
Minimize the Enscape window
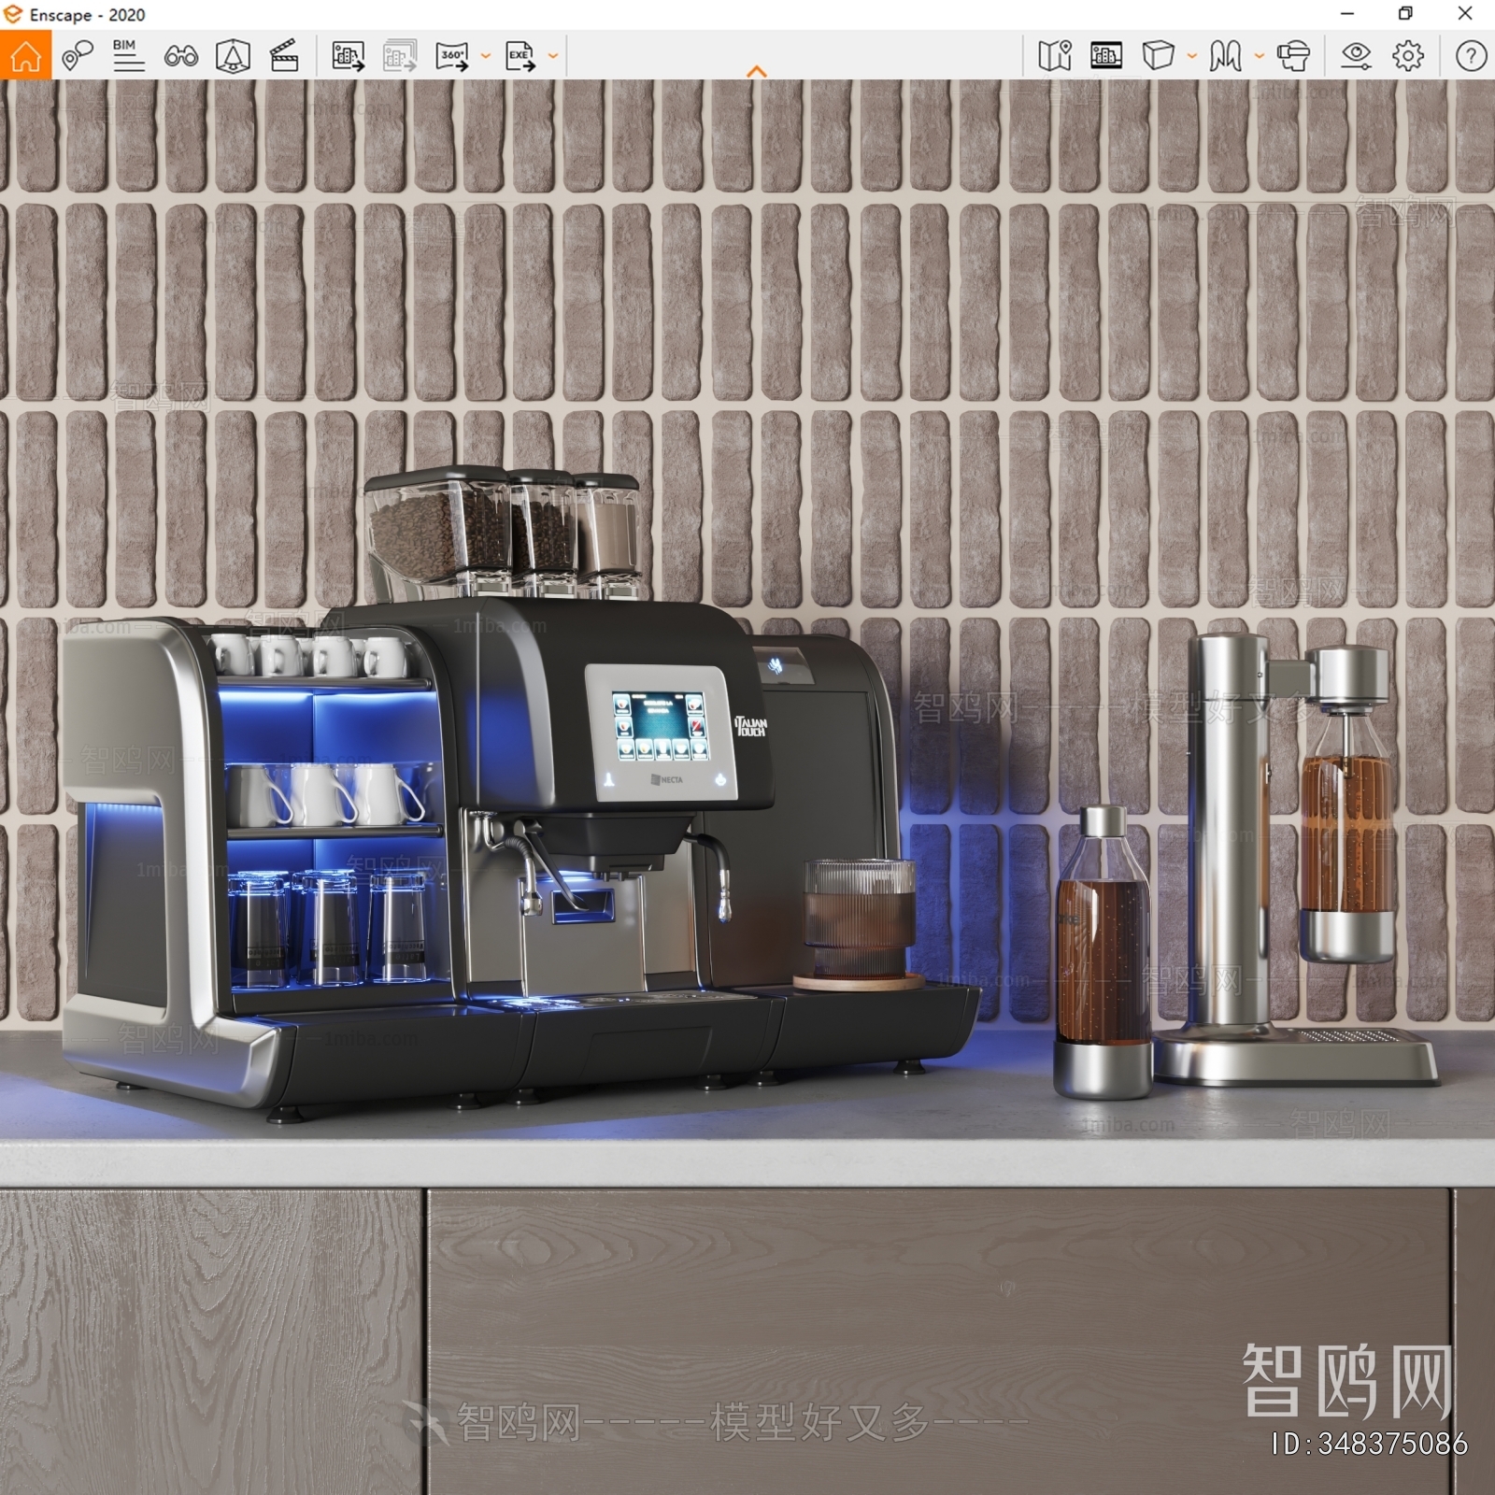(1347, 14)
